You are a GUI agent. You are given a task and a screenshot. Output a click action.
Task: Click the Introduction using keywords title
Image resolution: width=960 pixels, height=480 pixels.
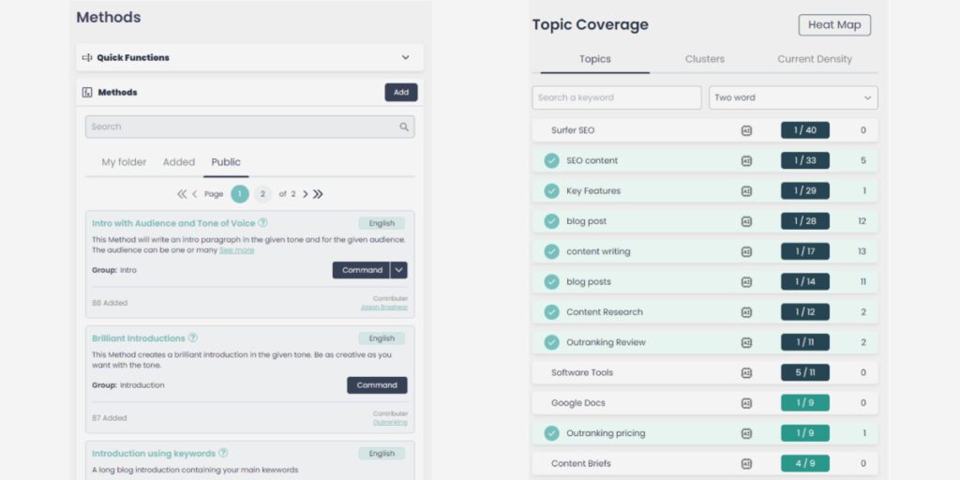click(154, 454)
